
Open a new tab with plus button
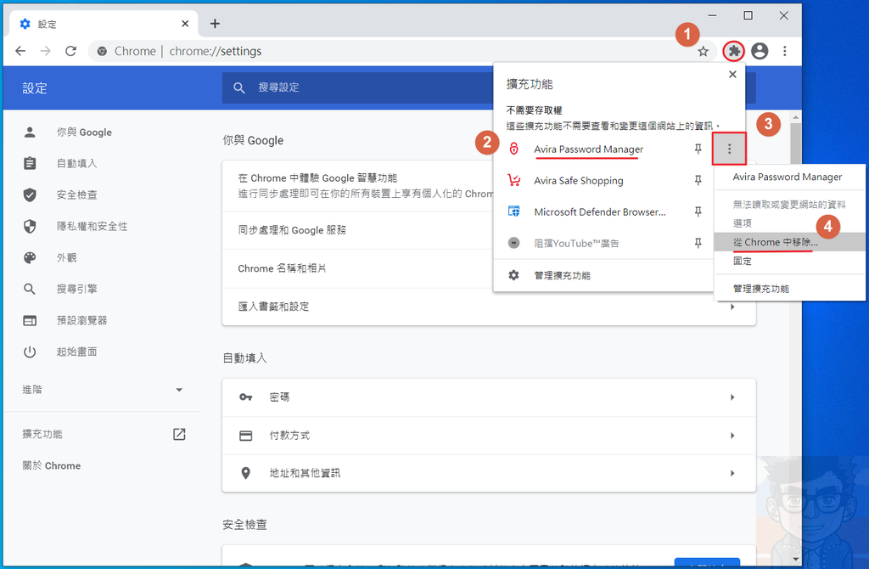click(x=215, y=23)
